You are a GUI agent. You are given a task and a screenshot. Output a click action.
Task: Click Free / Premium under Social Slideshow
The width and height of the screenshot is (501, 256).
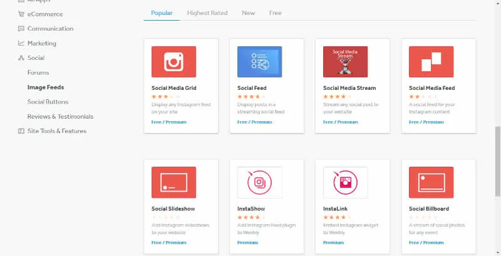168,243
